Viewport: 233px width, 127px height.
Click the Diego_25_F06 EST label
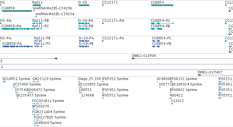coord(90,79)
